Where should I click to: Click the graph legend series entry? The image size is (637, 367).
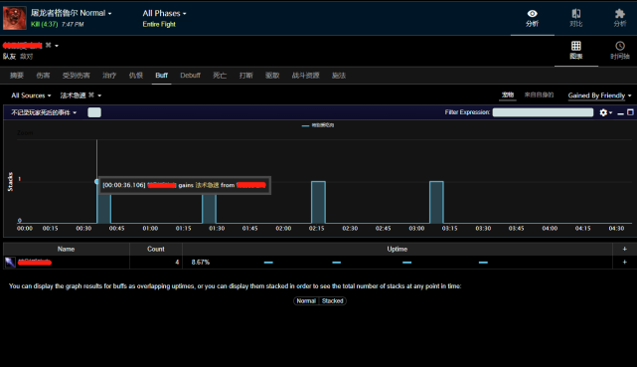click(x=318, y=125)
